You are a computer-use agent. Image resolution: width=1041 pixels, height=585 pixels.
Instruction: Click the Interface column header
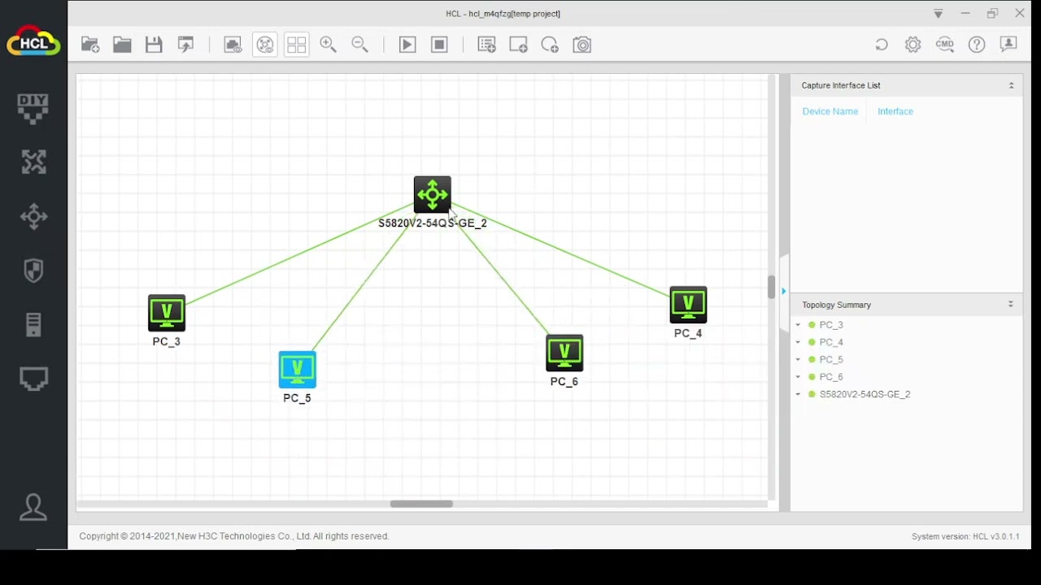point(895,111)
